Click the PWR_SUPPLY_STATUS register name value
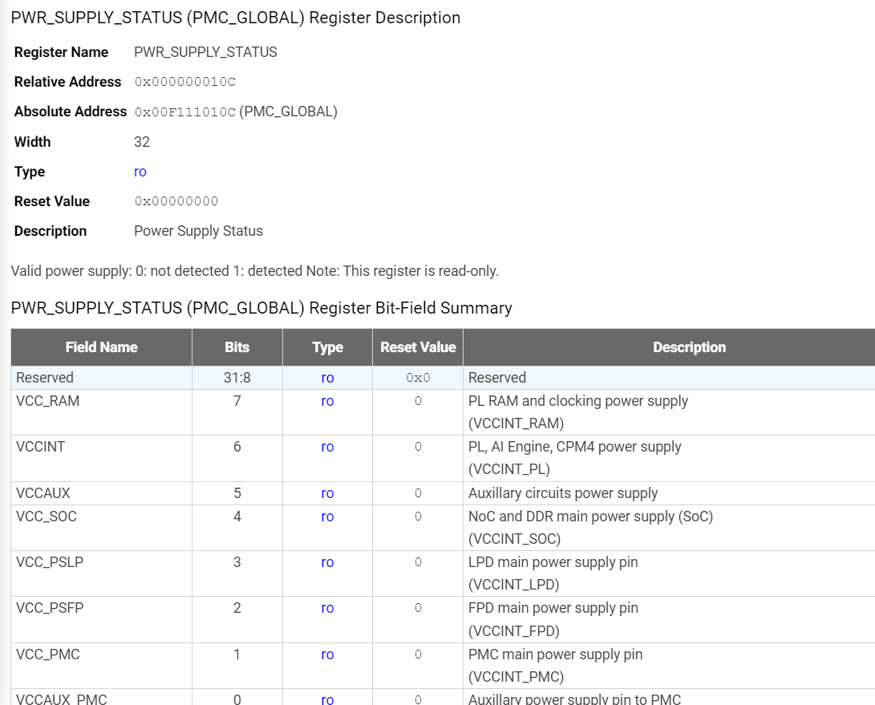This screenshot has width=875, height=705. tap(205, 51)
